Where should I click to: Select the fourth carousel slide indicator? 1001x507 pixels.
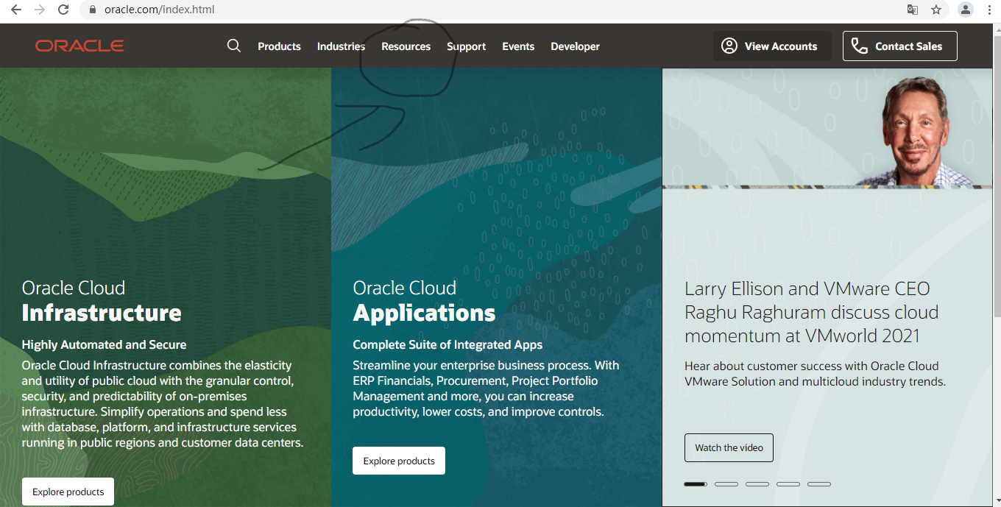pyautogui.click(x=788, y=484)
